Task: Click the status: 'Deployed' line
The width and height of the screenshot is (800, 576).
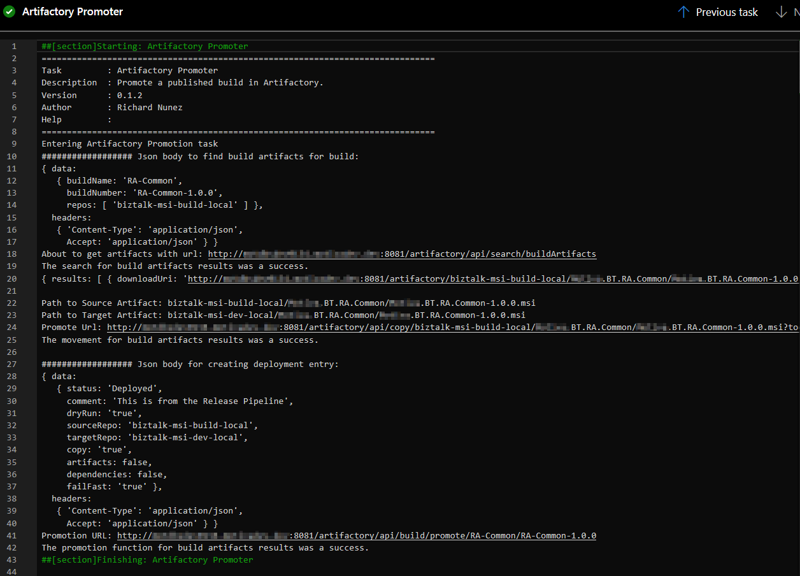Action: tap(109, 389)
